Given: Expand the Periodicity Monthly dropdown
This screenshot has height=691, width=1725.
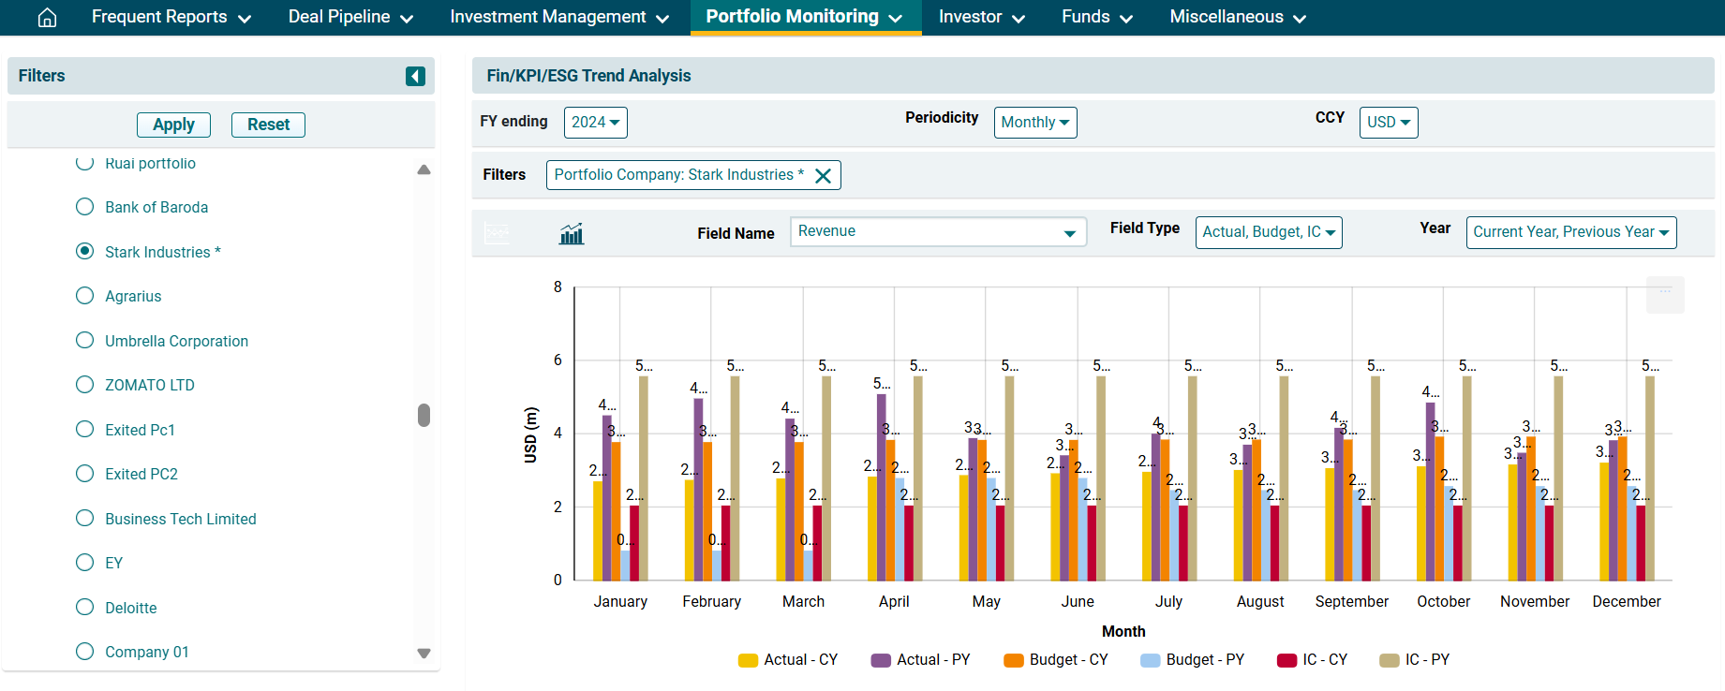Looking at the screenshot, I should click(x=1034, y=123).
